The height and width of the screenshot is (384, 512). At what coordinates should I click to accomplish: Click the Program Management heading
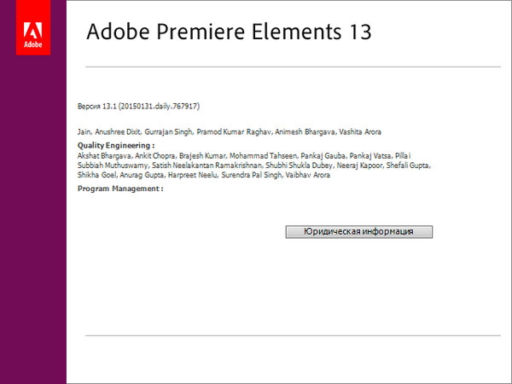click(119, 188)
